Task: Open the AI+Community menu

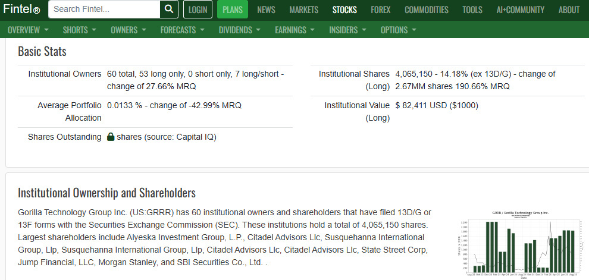Action: pos(520,10)
